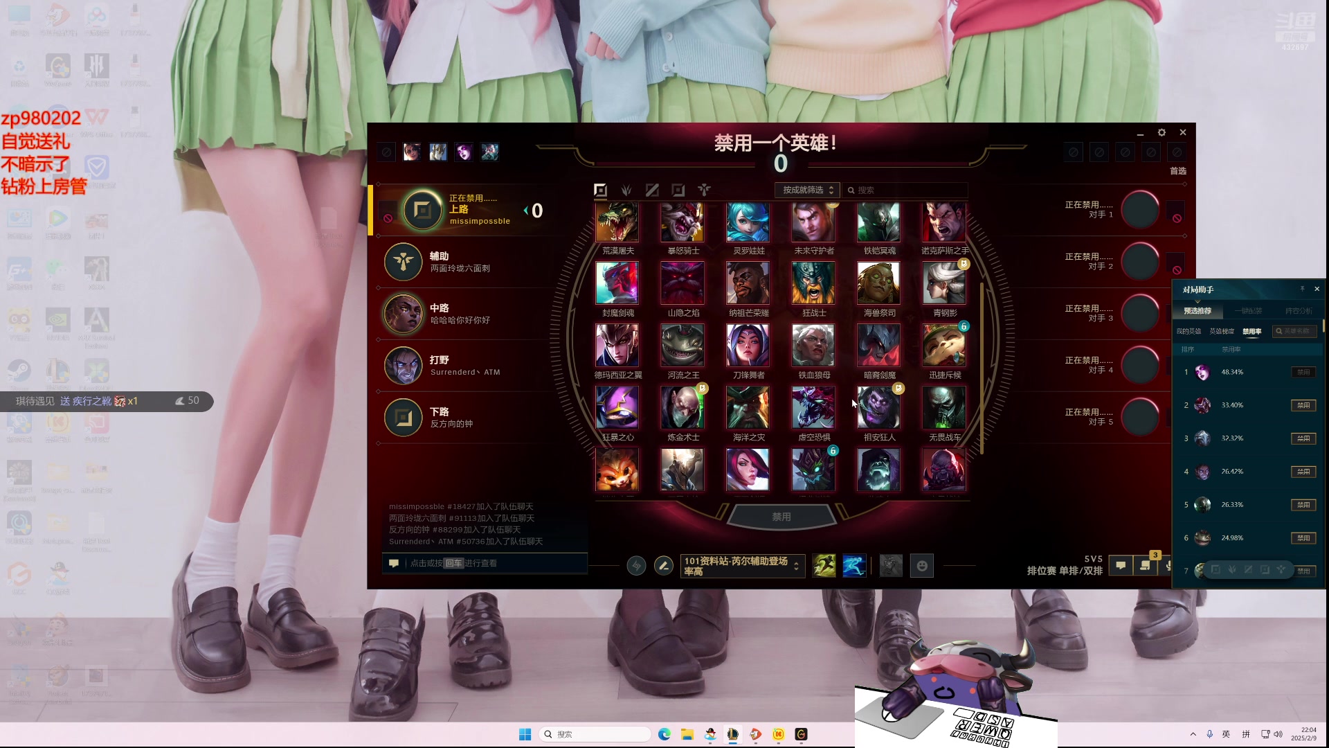
Task: Open 英雄梯度 sub-tab
Action: tap(1221, 331)
